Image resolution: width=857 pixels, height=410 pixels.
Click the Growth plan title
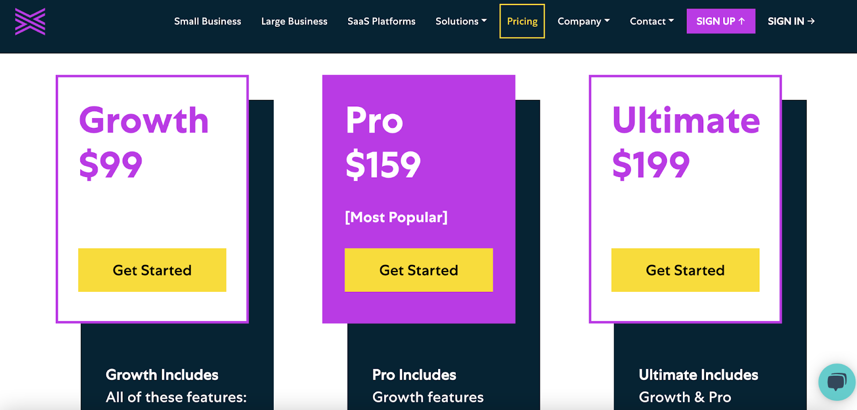[x=144, y=120]
